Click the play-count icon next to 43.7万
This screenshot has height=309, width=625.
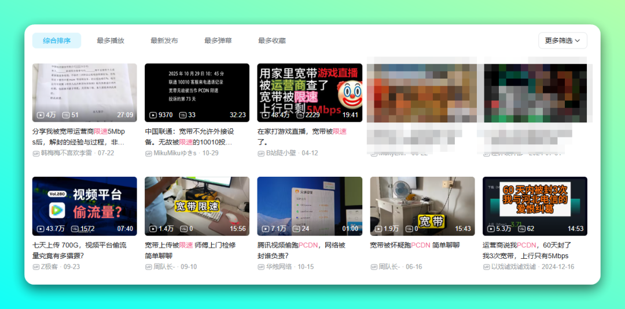tap(41, 229)
